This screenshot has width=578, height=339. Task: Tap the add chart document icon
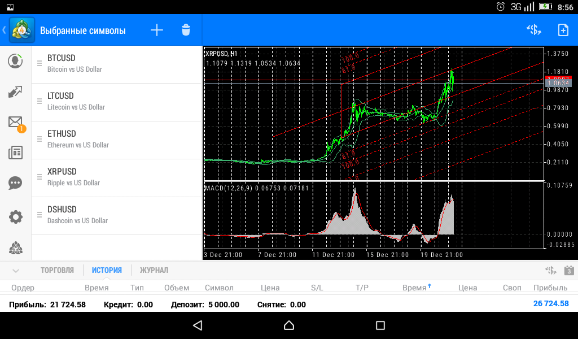pyautogui.click(x=563, y=30)
